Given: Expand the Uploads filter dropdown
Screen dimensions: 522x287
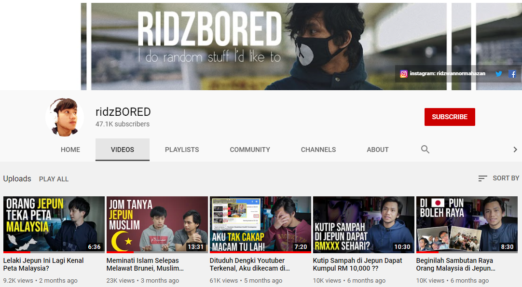Looking at the screenshot, I should [17, 179].
